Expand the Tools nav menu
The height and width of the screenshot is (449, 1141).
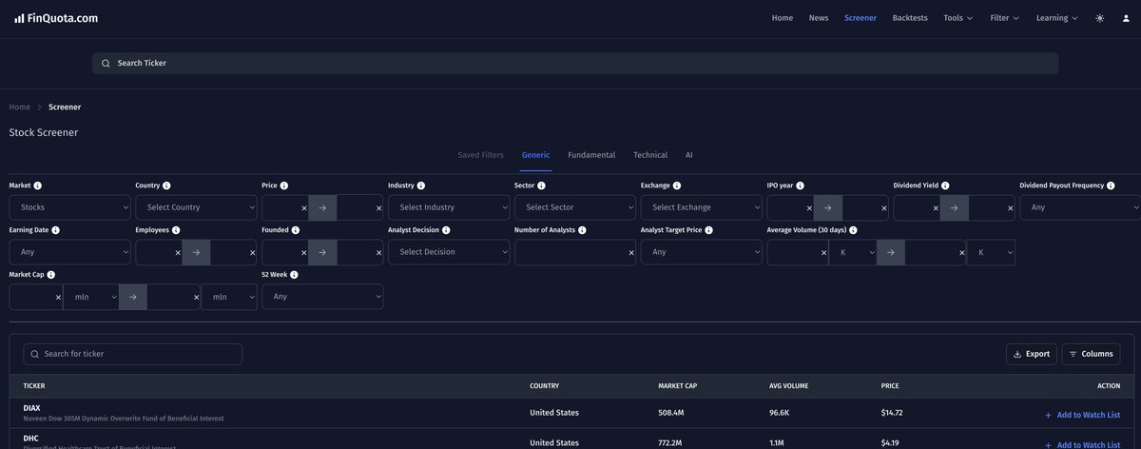click(958, 18)
